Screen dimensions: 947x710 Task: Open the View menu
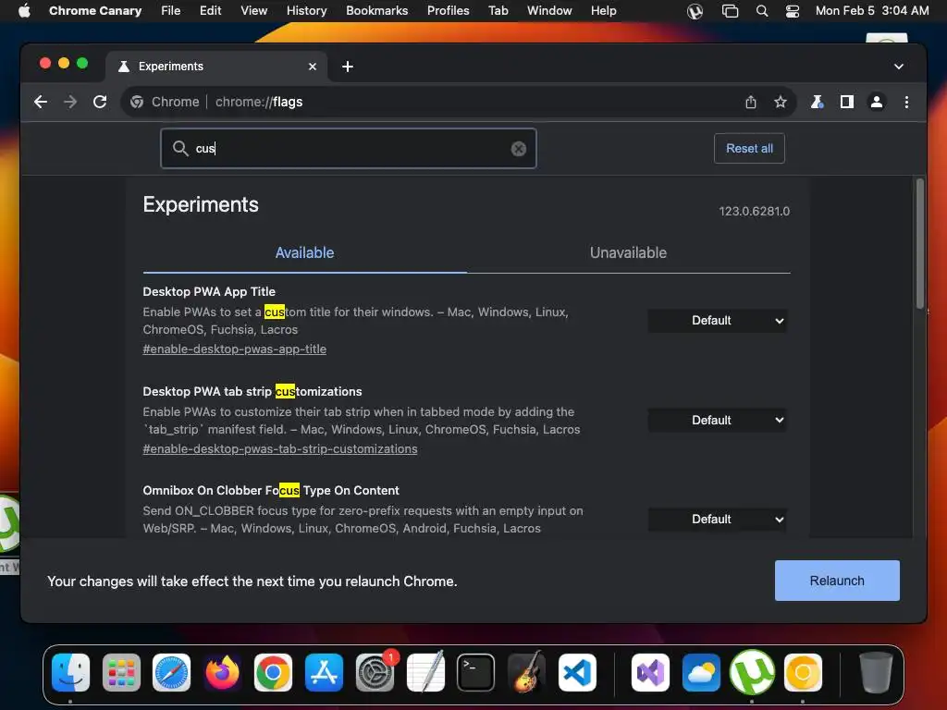pyautogui.click(x=253, y=11)
